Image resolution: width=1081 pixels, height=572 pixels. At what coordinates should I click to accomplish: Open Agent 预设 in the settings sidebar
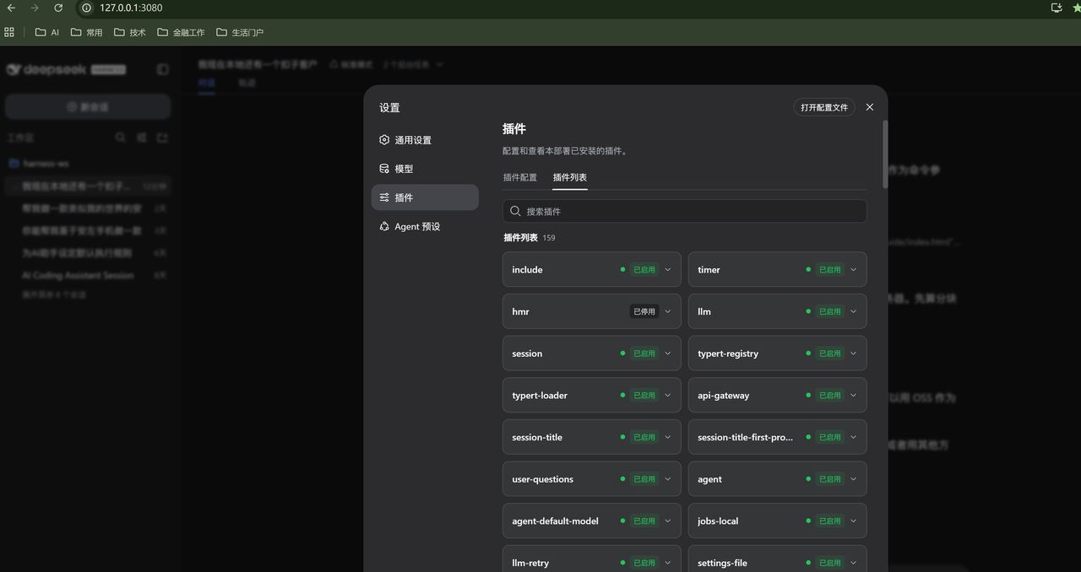(x=425, y=226)
